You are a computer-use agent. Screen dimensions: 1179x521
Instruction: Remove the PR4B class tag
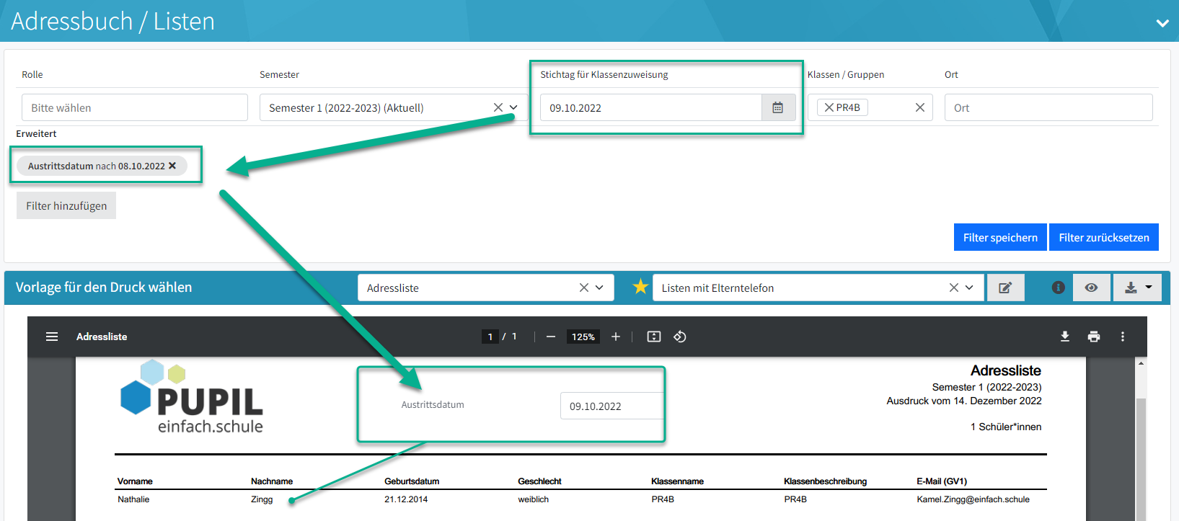pos(829,107)
